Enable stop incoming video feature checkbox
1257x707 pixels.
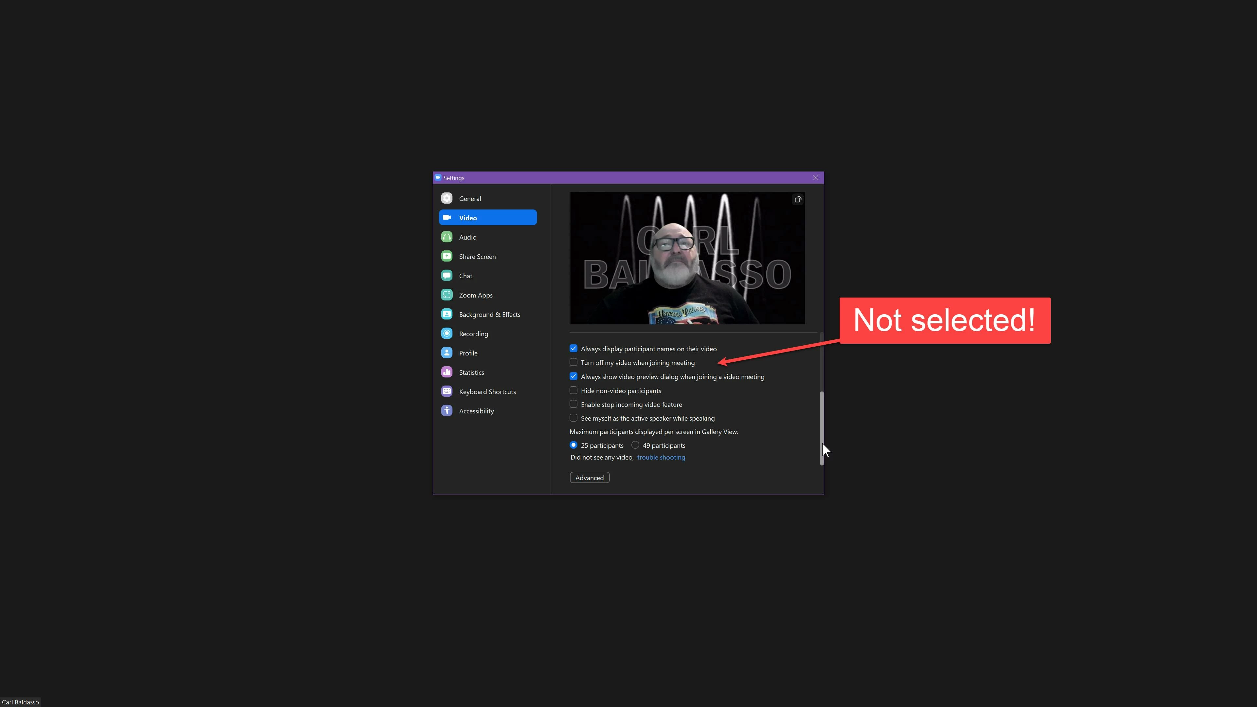tap(574, 405)
